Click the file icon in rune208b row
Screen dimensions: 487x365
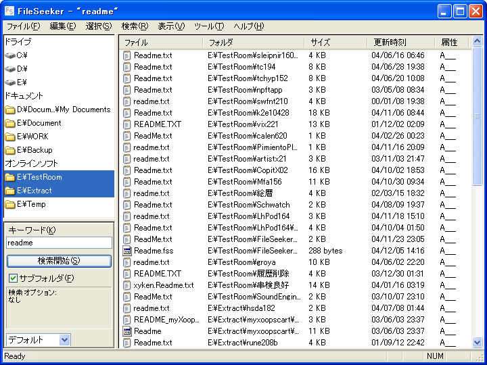(x=126, y=343)
